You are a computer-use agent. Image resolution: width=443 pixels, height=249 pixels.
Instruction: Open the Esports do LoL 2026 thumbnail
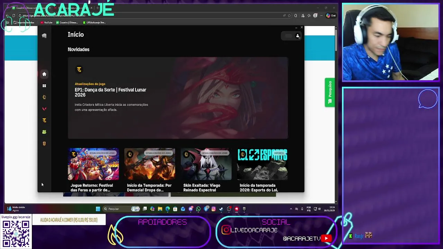[262, 164]
